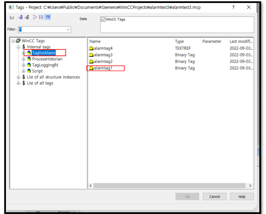Click the ProcessHistorian group icon
Screen dimensions: 266x214
(x=29, y=59)
